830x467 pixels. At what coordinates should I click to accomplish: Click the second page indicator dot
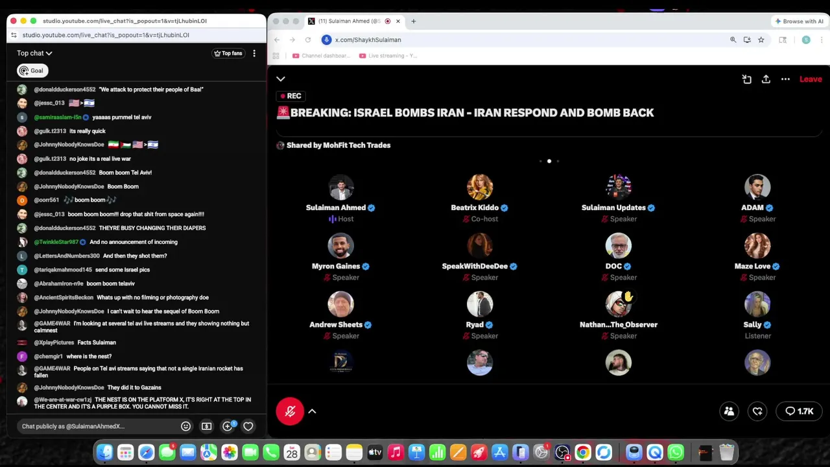pyautogui.click(x=549, y=161)
